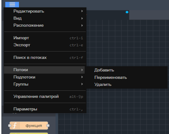Click the function node's left input port
Image resolution: width=169 pixels, height=134 pixels.
[x=9, y=126]
